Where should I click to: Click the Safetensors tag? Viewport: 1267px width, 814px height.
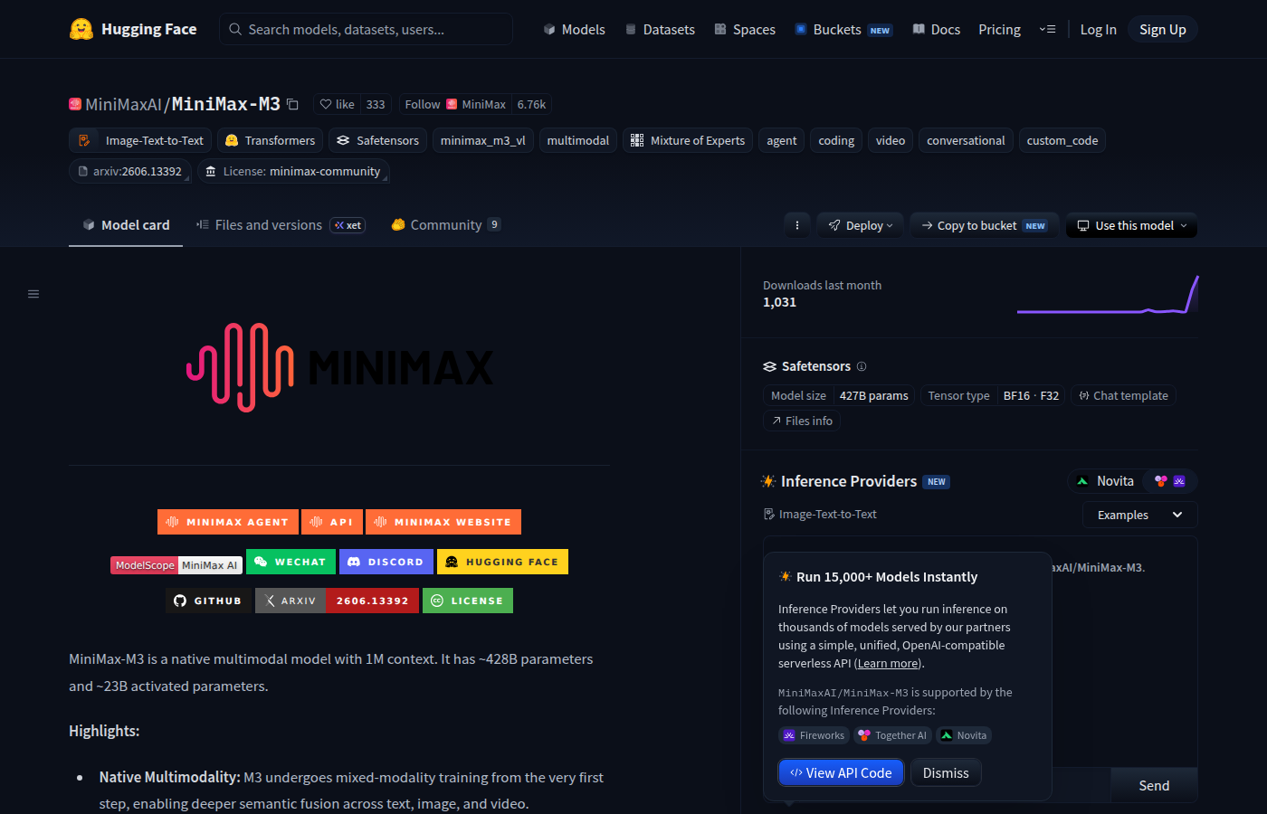coord(377,140)
